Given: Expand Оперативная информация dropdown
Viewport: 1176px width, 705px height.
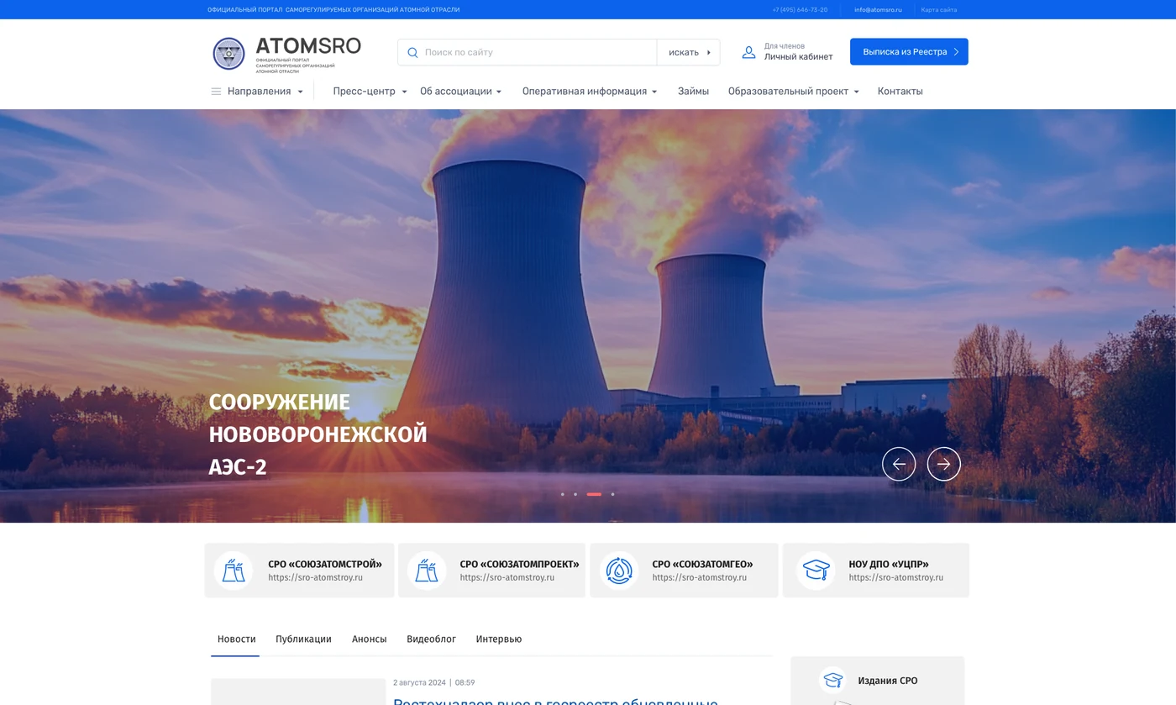Looking at the screenshot, I should click(x=590, y=92).
